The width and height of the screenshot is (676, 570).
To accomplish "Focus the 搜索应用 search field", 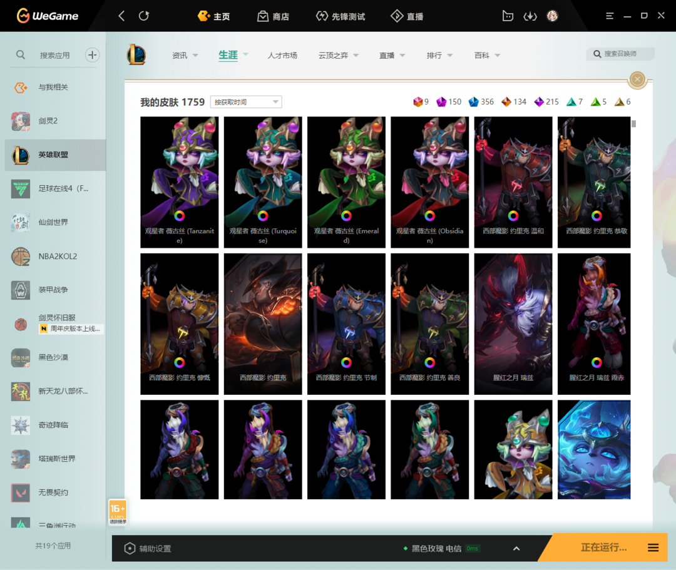I will tap(54, 55).
